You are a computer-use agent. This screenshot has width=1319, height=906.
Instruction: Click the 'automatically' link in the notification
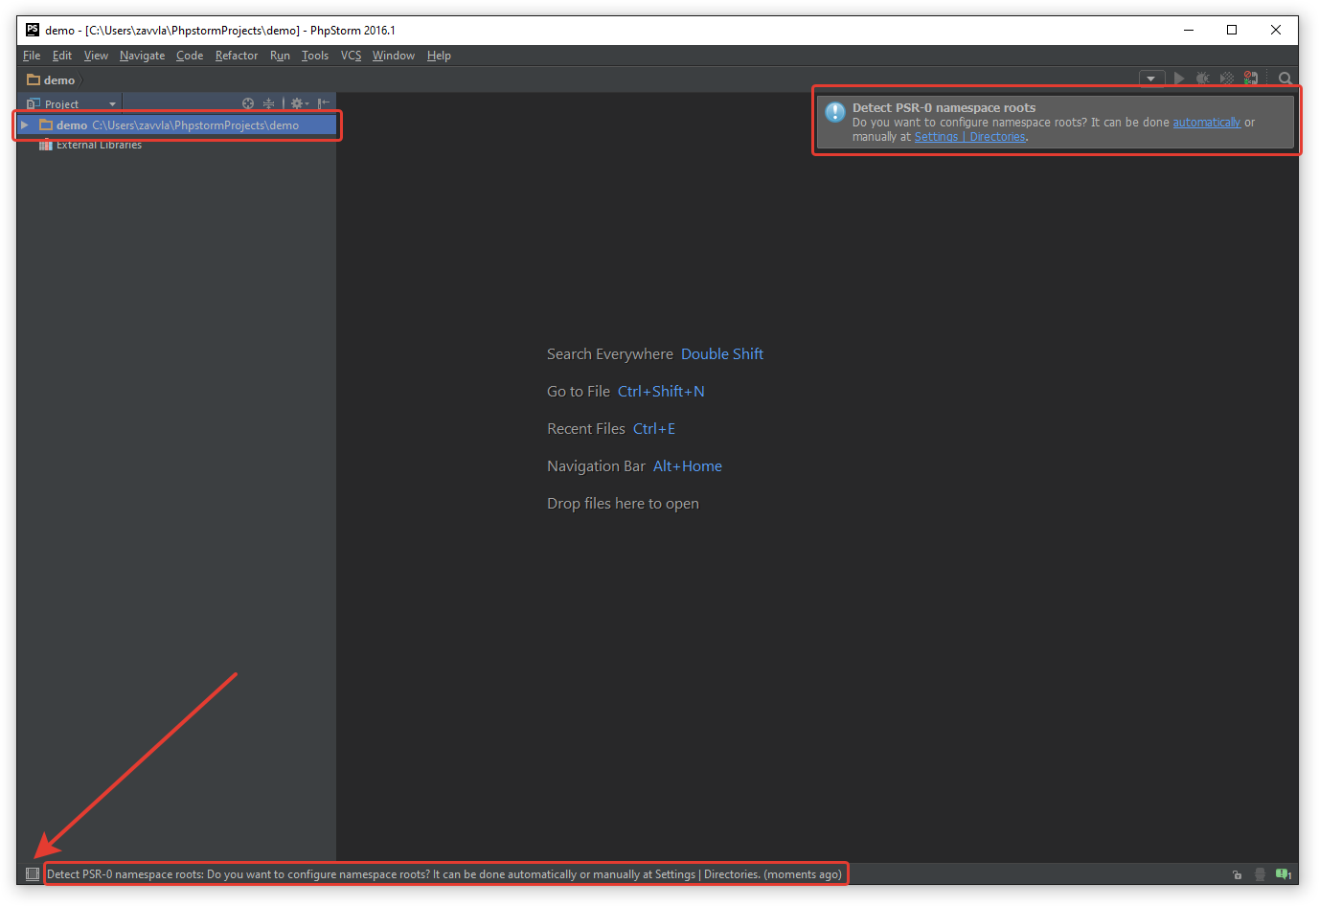pyautogui.click(x=1206, y=123)
